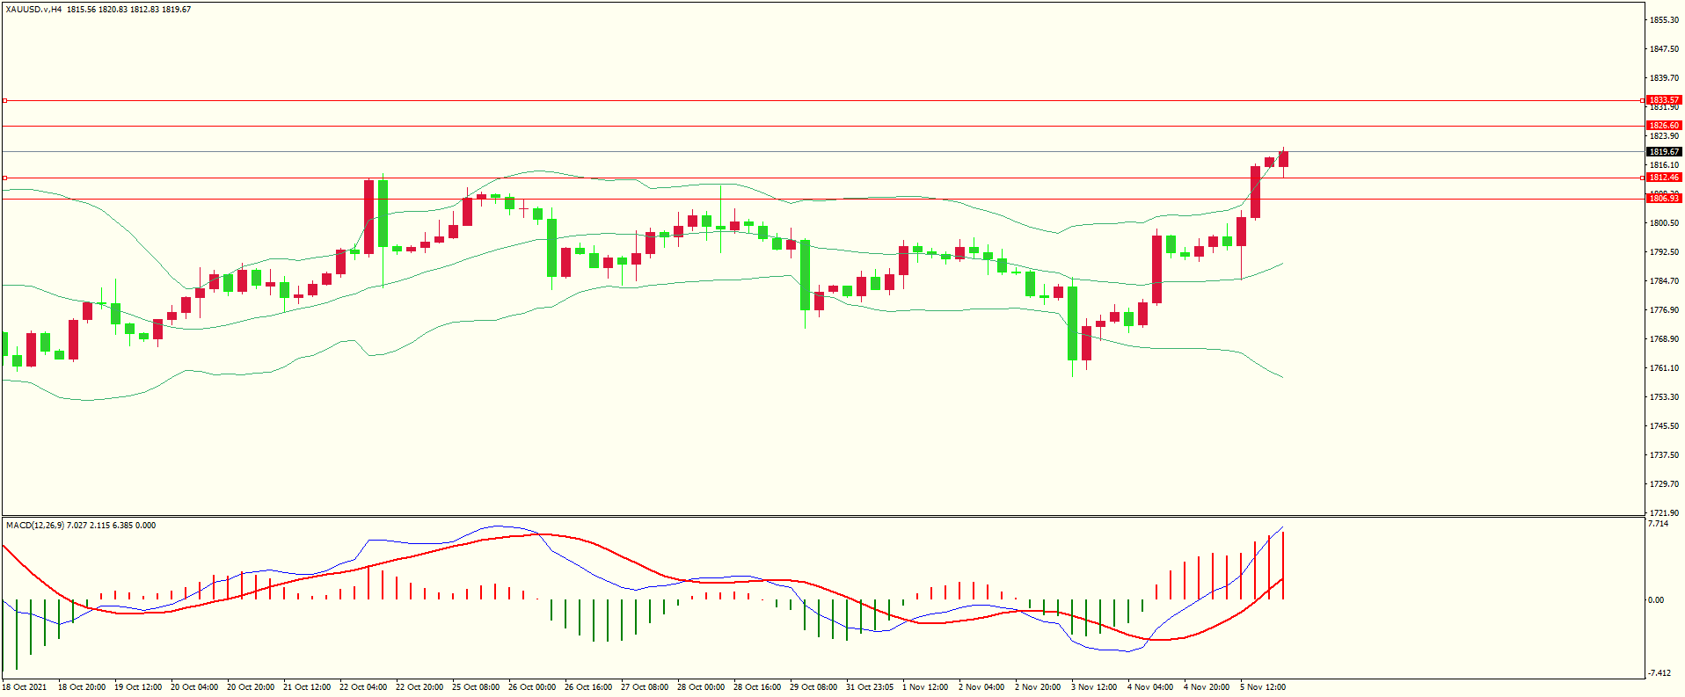Click the 1761.10 price axis label
Screen dimensions: 1685x697
pyautogui.click(x=1664, y=368)
